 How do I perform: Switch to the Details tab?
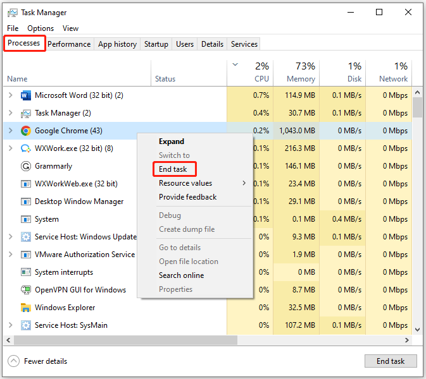pyautogui.click(x=212, y=44)
